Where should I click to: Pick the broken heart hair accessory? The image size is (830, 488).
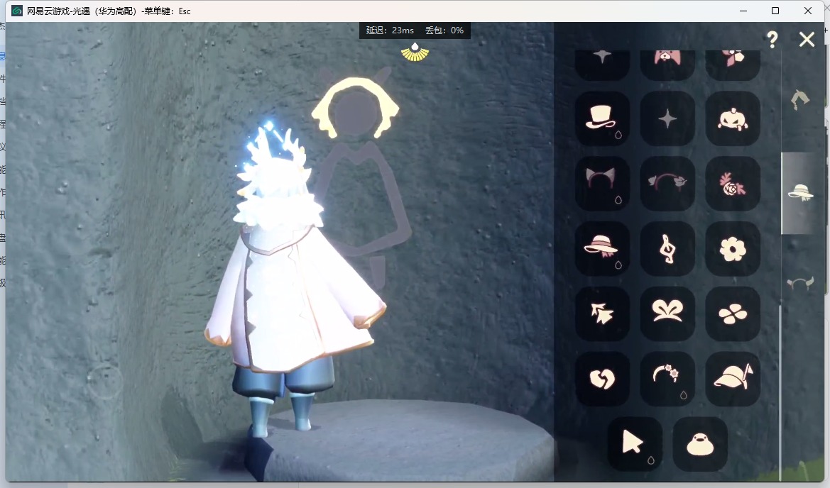pos(602,379)
